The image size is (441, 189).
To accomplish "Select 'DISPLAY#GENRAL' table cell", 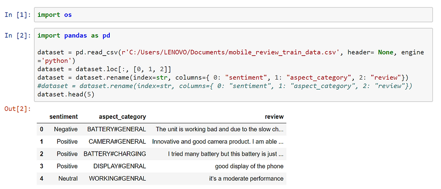I will coord(120,166).
